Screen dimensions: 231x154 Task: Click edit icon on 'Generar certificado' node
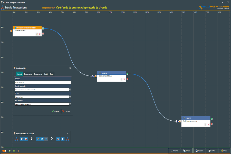121,79
